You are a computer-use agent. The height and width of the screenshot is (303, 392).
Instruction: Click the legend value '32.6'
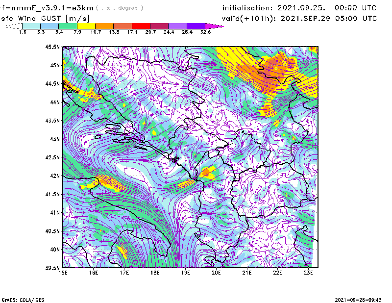(x=205, y=32)
